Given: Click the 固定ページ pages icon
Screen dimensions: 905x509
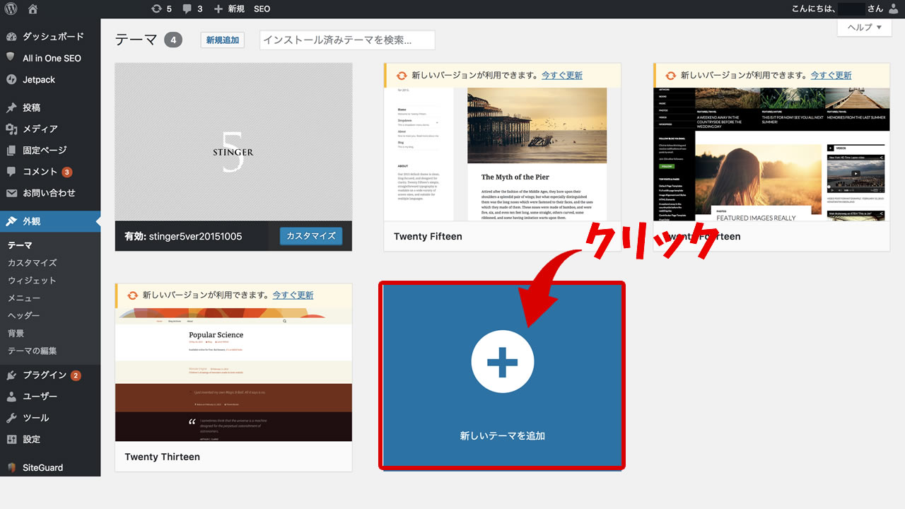Looking at the screenshot, I should (x=11, y=150).
